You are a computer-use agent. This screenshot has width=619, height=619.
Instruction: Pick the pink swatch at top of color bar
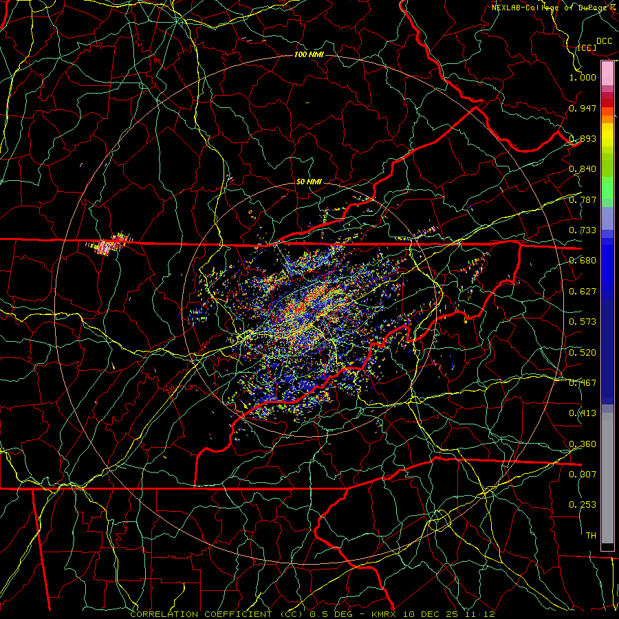[x=607, y=73]
